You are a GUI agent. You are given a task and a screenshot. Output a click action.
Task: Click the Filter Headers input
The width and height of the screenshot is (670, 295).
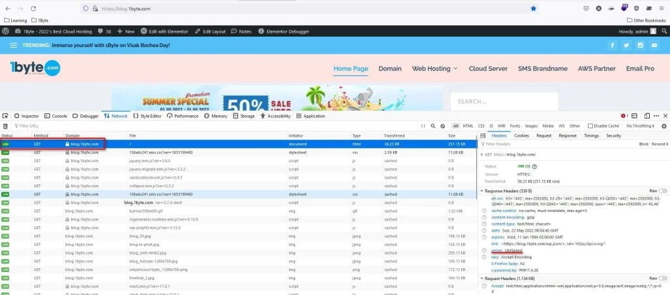tap(557, 145)
